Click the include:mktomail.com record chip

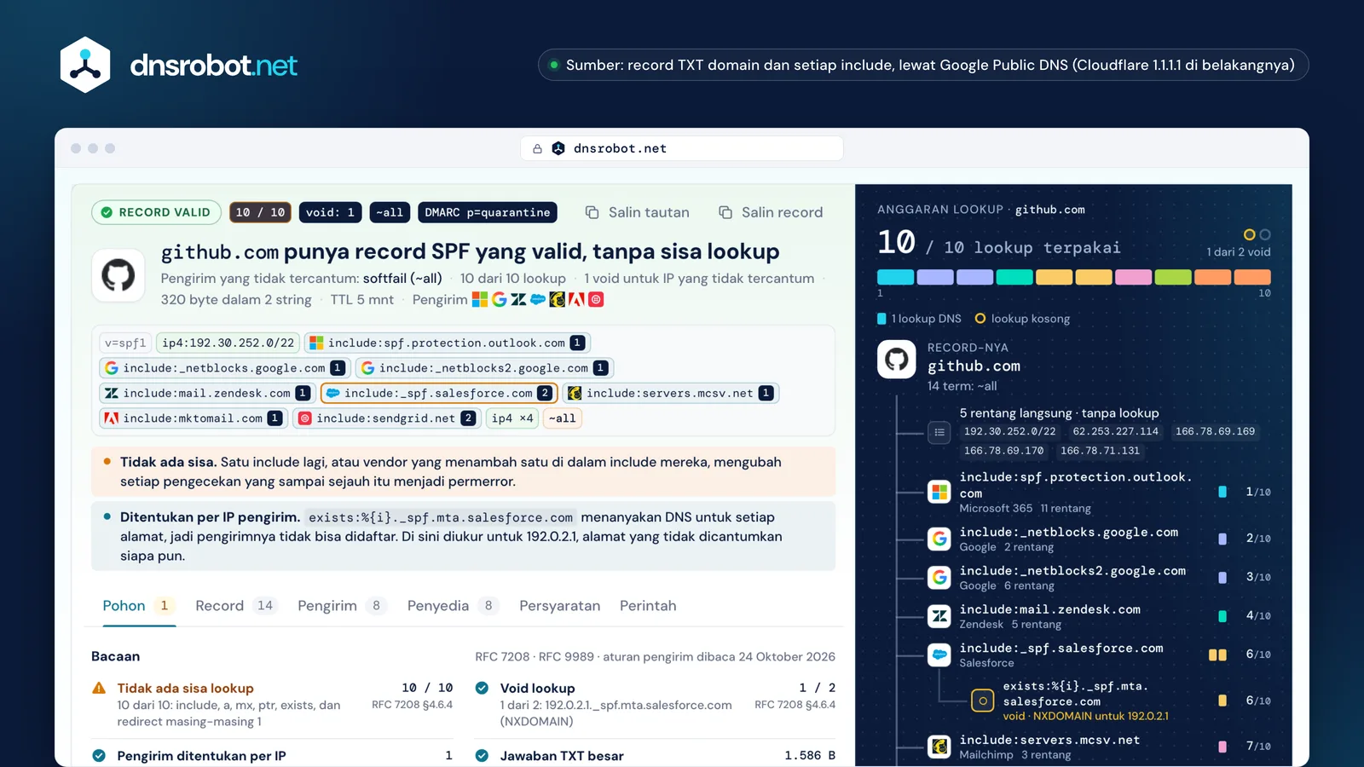(194, 418)
